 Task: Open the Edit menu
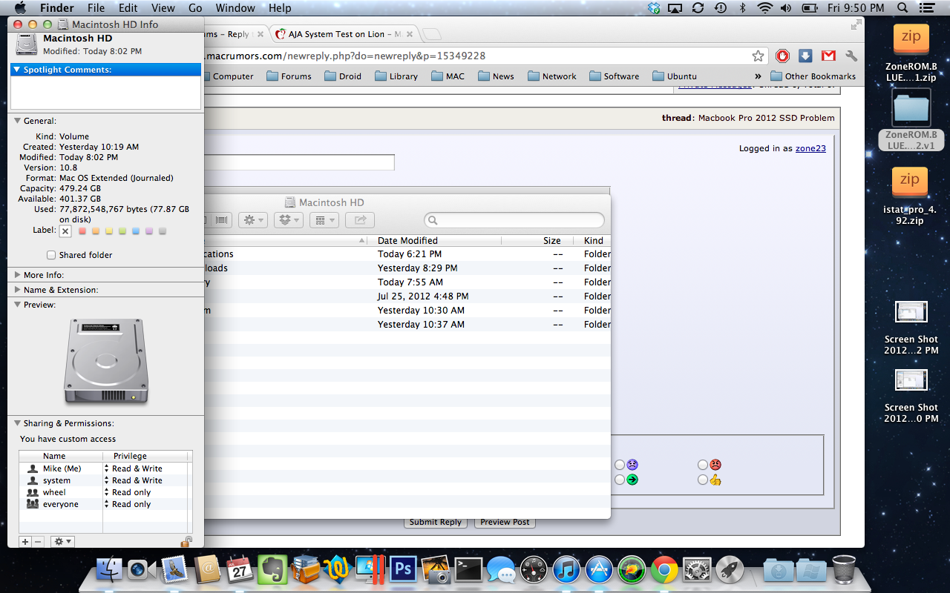click(x=128, y=8)
